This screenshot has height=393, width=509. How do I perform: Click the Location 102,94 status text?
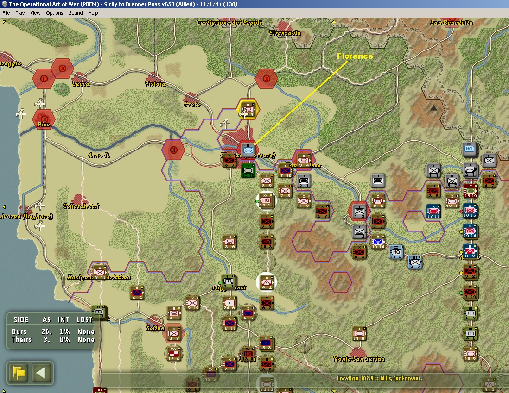(x=380, y=378)
